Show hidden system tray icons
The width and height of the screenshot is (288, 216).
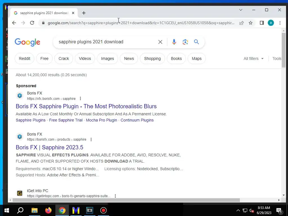[238, 210]
